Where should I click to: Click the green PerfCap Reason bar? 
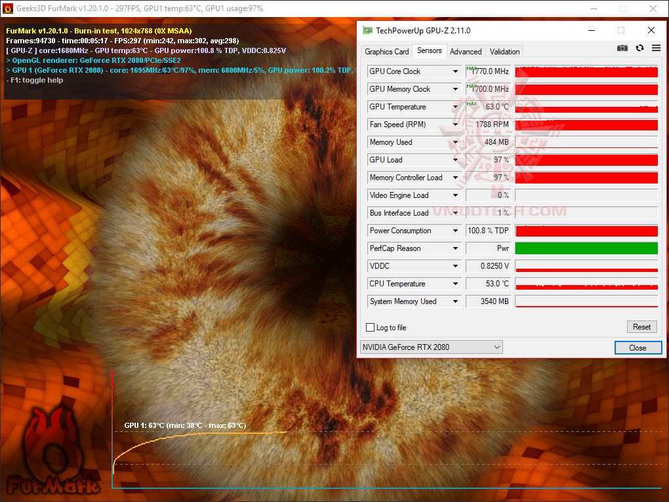(x=586, y=248)
